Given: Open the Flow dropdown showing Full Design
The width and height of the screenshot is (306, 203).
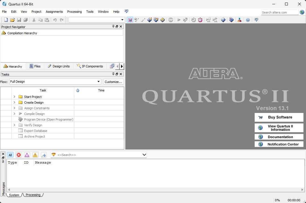Looking at the screenshot, I should tap(55, 82).
